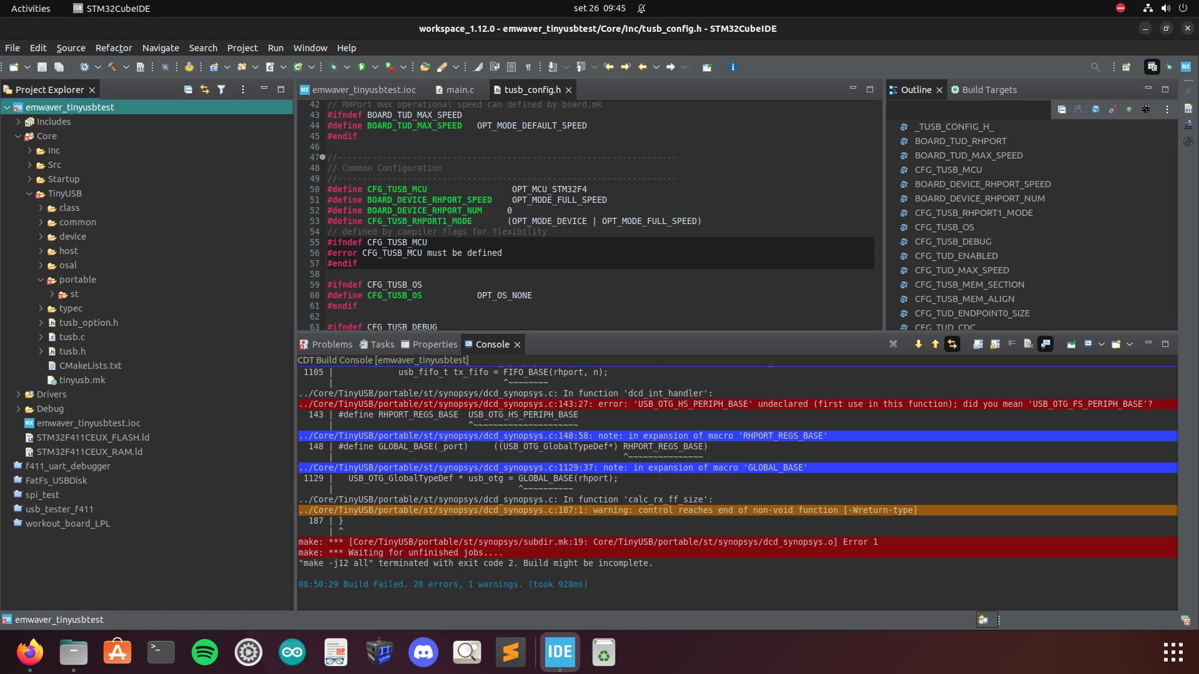
Task: Click the green Run button in toolbar
Action: (x=362, y=67)
